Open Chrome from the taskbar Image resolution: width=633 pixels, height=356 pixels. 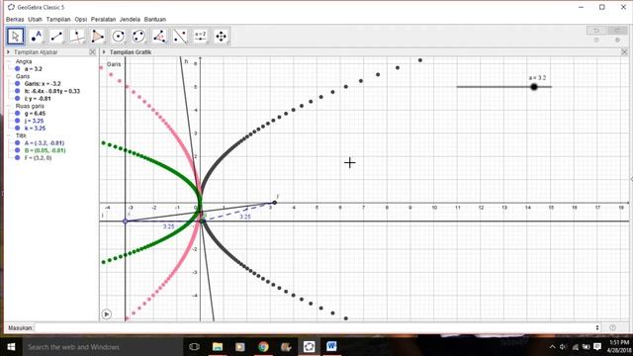(263, 347)
